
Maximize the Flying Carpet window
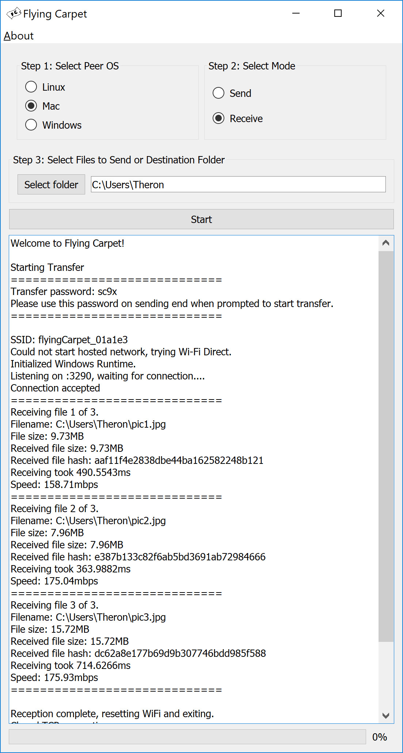tap(338, 14)
